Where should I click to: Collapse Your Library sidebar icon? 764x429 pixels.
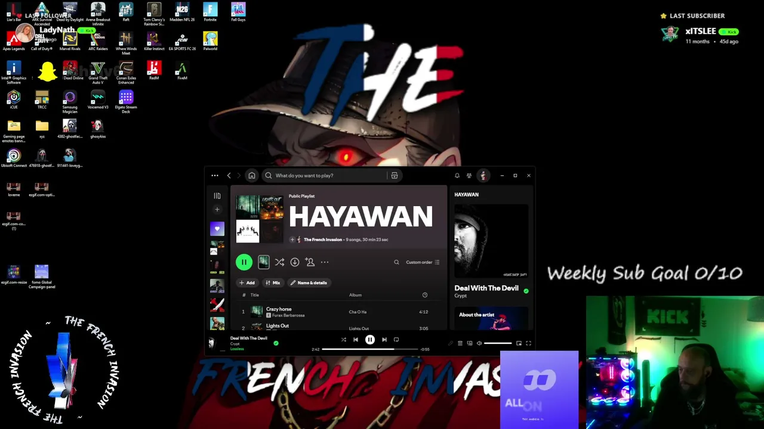tap(217, 195)
